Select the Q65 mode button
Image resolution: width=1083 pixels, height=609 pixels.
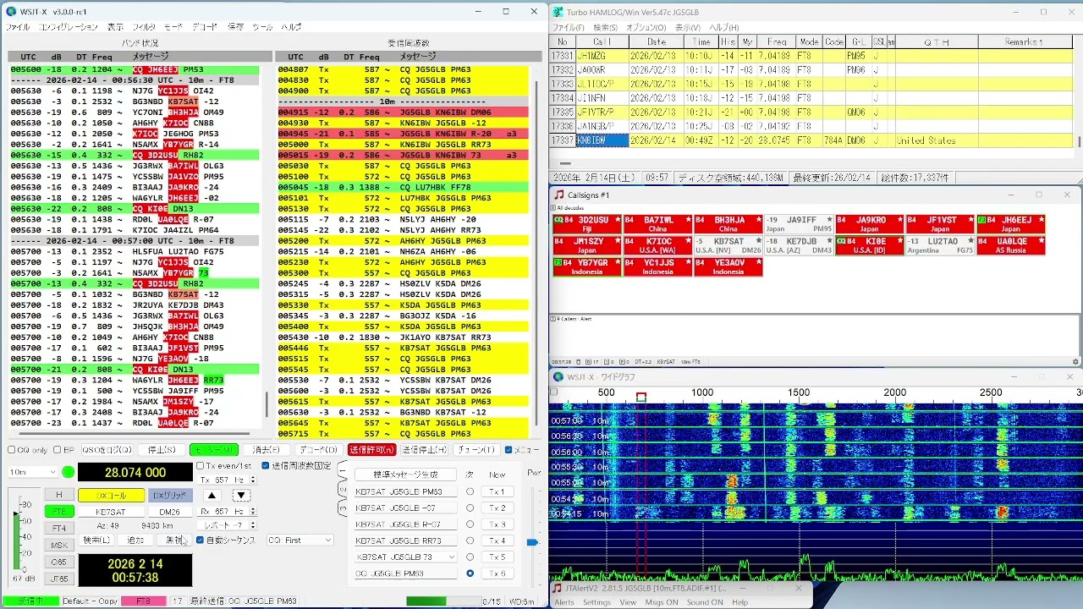pyautogui.click(x=58, y=562)
